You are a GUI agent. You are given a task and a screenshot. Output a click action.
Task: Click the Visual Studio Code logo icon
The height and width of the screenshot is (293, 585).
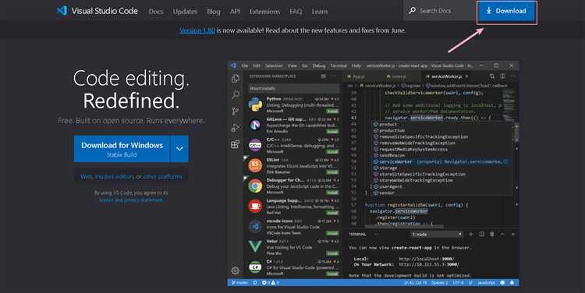click(x=62, y=11)
